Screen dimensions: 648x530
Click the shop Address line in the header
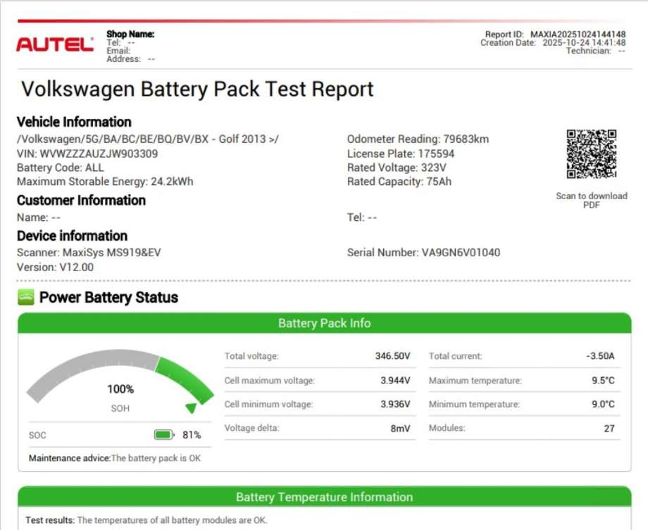tap(130, 59)
